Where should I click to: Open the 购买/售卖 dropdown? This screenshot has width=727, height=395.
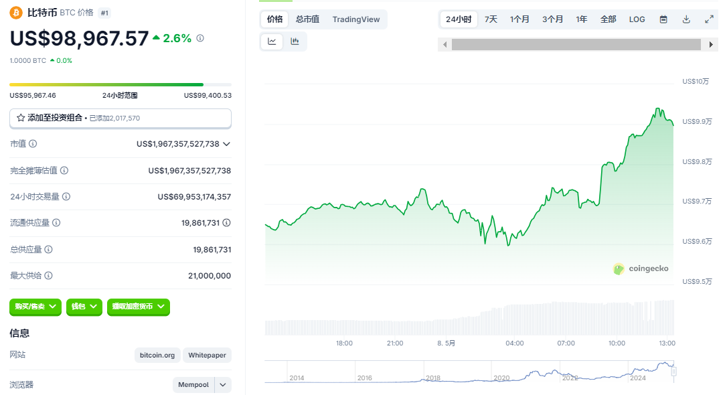point(35,307)
